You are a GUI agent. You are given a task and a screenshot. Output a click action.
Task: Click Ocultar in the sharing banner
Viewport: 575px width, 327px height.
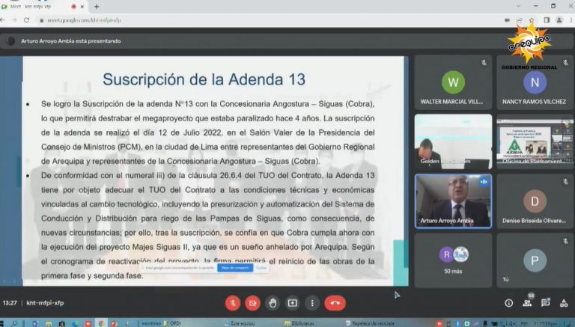(261, 268)
